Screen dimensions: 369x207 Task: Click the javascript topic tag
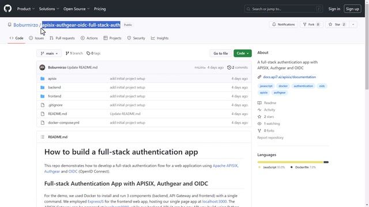tap(266, 86)
